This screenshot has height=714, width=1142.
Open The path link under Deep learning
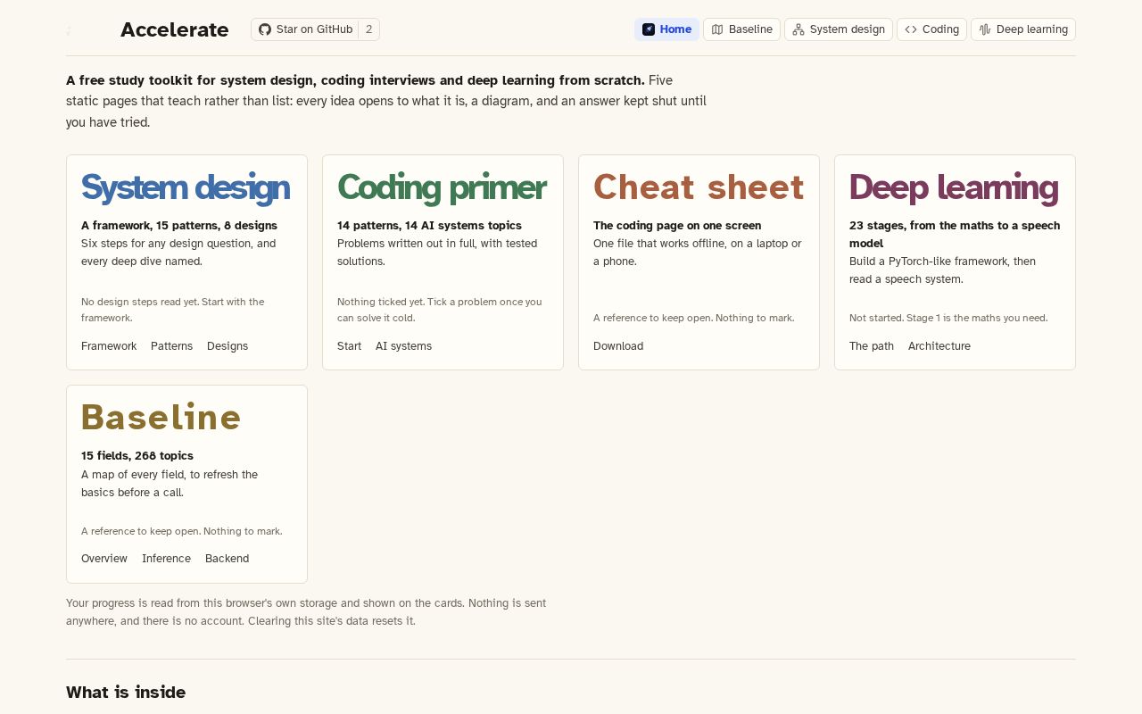872,346
